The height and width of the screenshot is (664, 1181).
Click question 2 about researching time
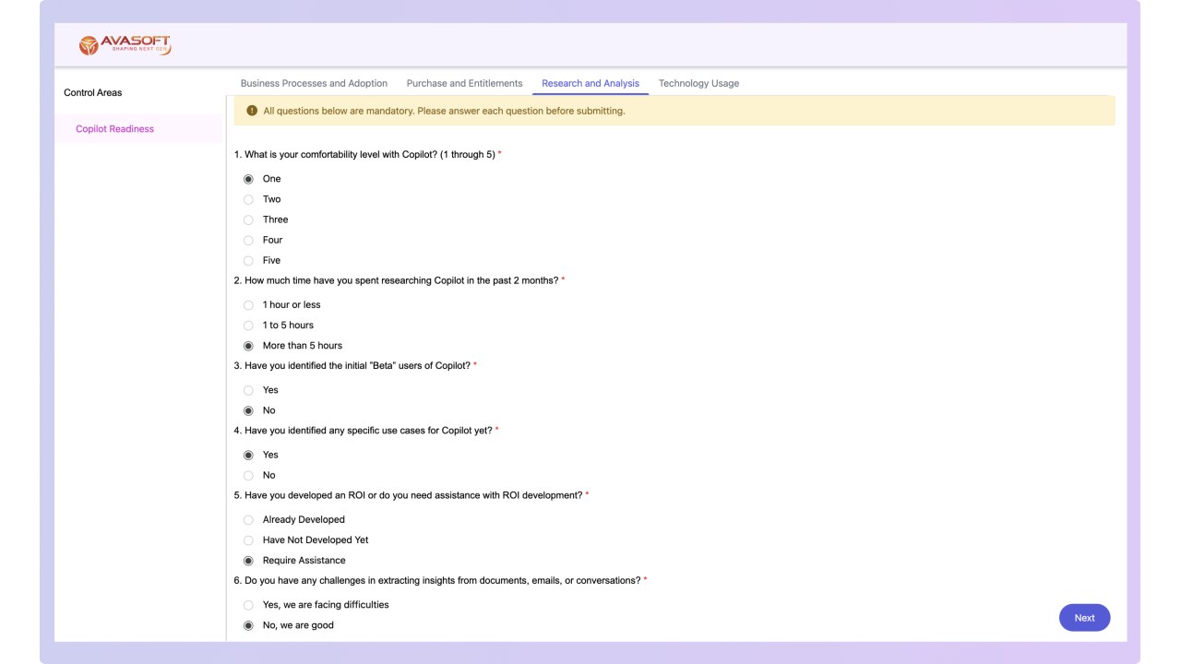coord(399,280)
